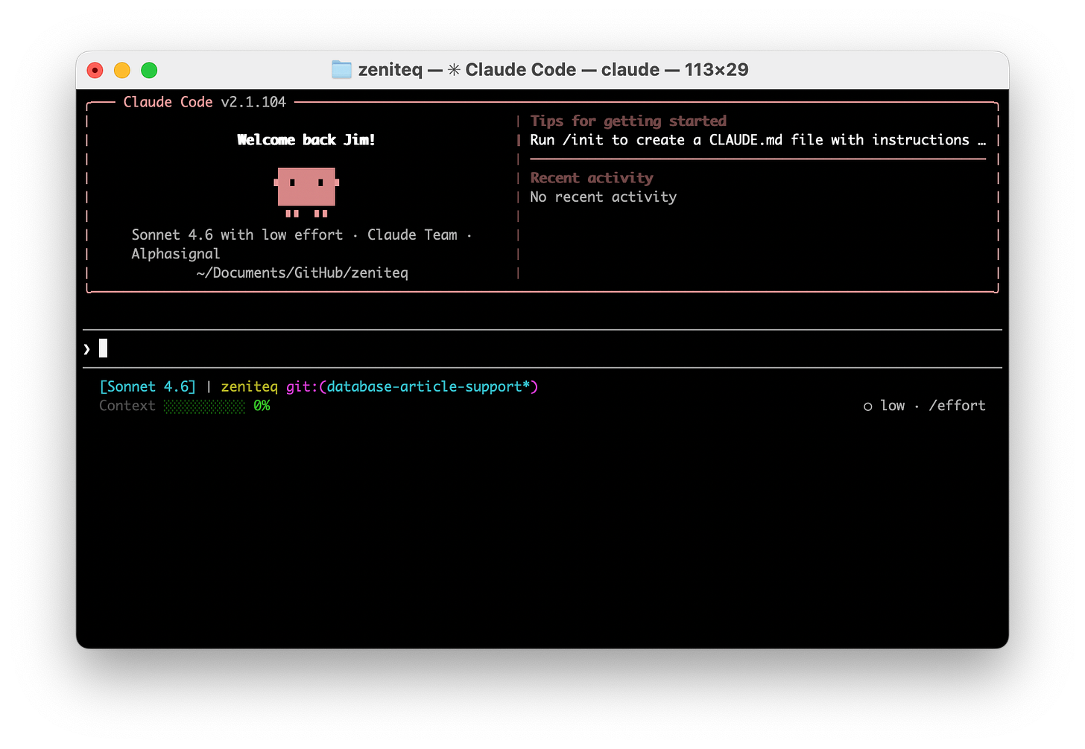1085x749 pixels.
Task: Click the Welcome back Jim! banner text
Action: (306, 139)
